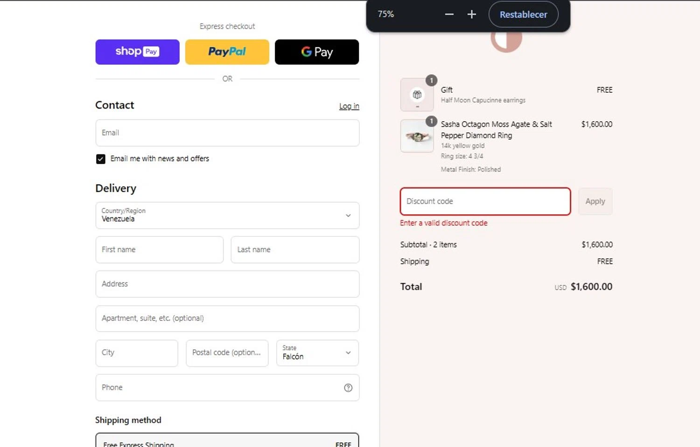Focus the Email input field

227,133
